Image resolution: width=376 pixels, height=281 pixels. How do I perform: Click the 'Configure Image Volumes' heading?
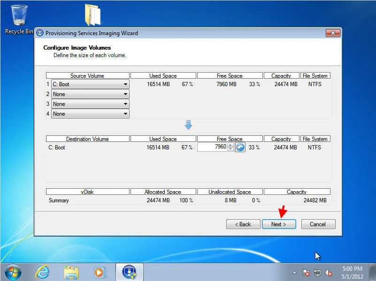tap(77, 48)
